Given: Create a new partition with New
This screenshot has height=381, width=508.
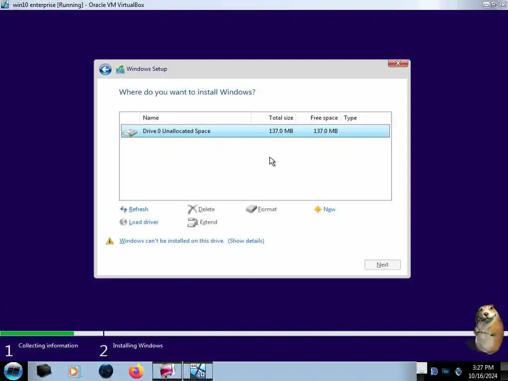Looking at the screenshot, I should coord(329,209).
